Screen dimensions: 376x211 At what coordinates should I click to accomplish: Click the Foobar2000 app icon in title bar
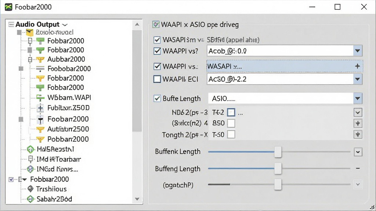pyautogui.click(x=8, y=7)
